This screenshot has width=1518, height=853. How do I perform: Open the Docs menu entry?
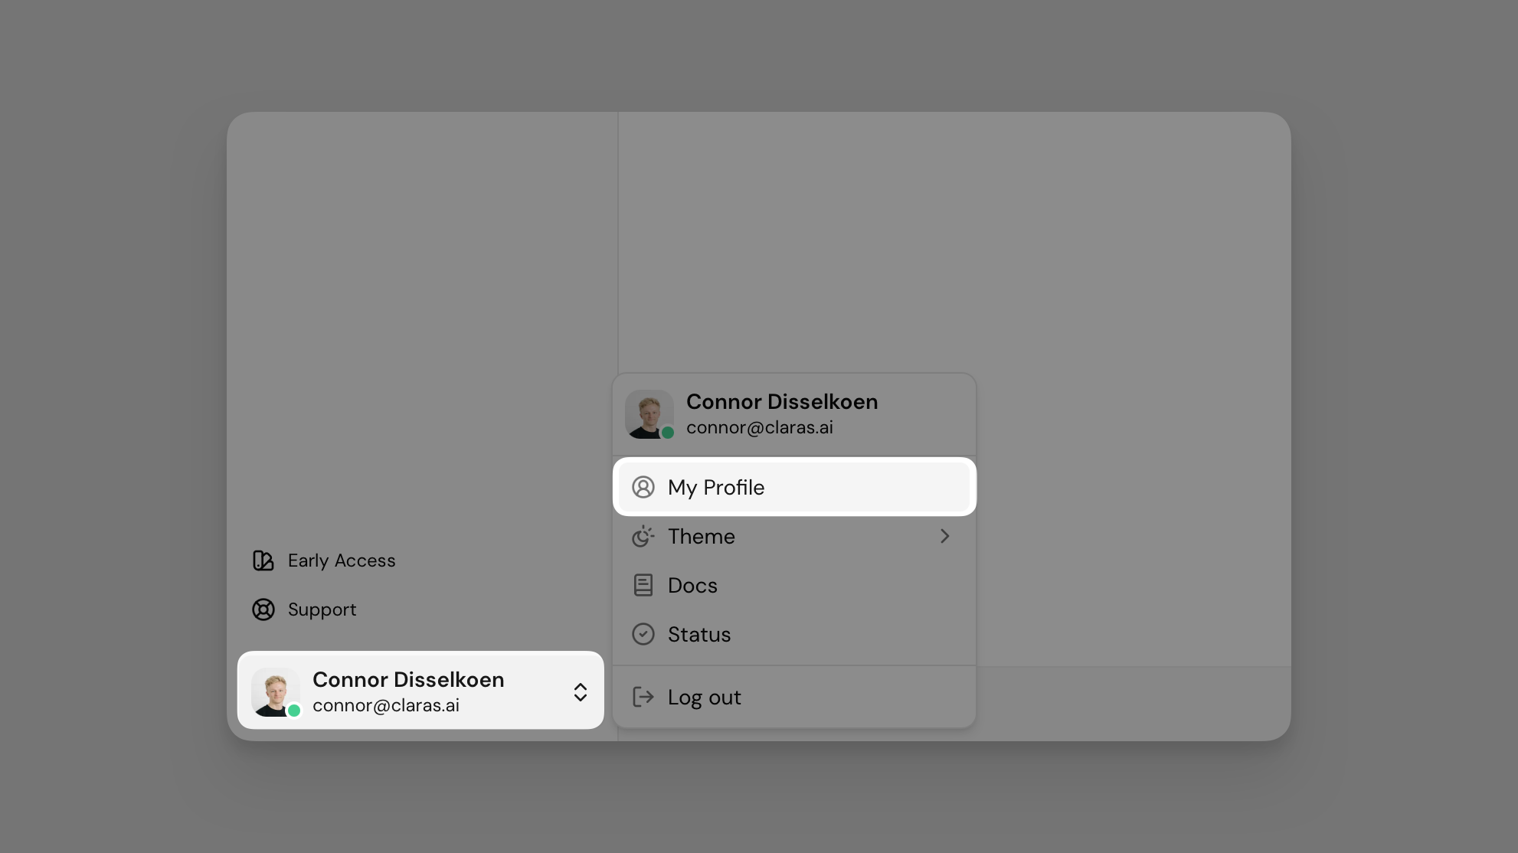point(693,586)
